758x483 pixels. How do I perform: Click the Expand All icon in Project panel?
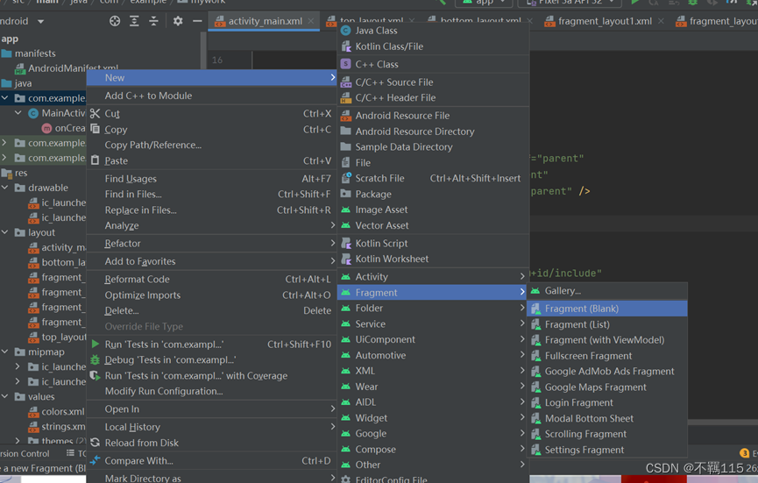[134, 21]
